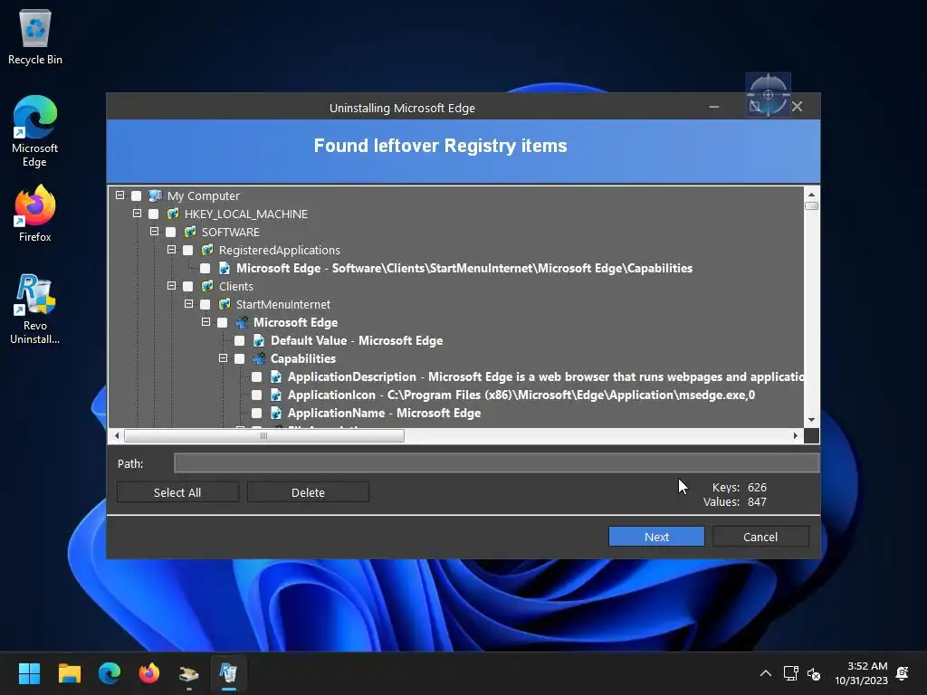The width and height of the screenshot is (927, 695).
Task: Collapse the StartMenuInternet node
Action: (188, 304)
